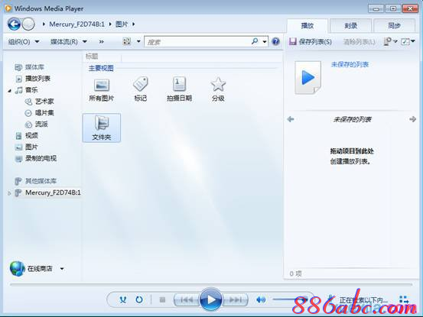This screenshot has width=423, height=317.
Task: Go to previous list with left arrow
Action: coord(291,119)
